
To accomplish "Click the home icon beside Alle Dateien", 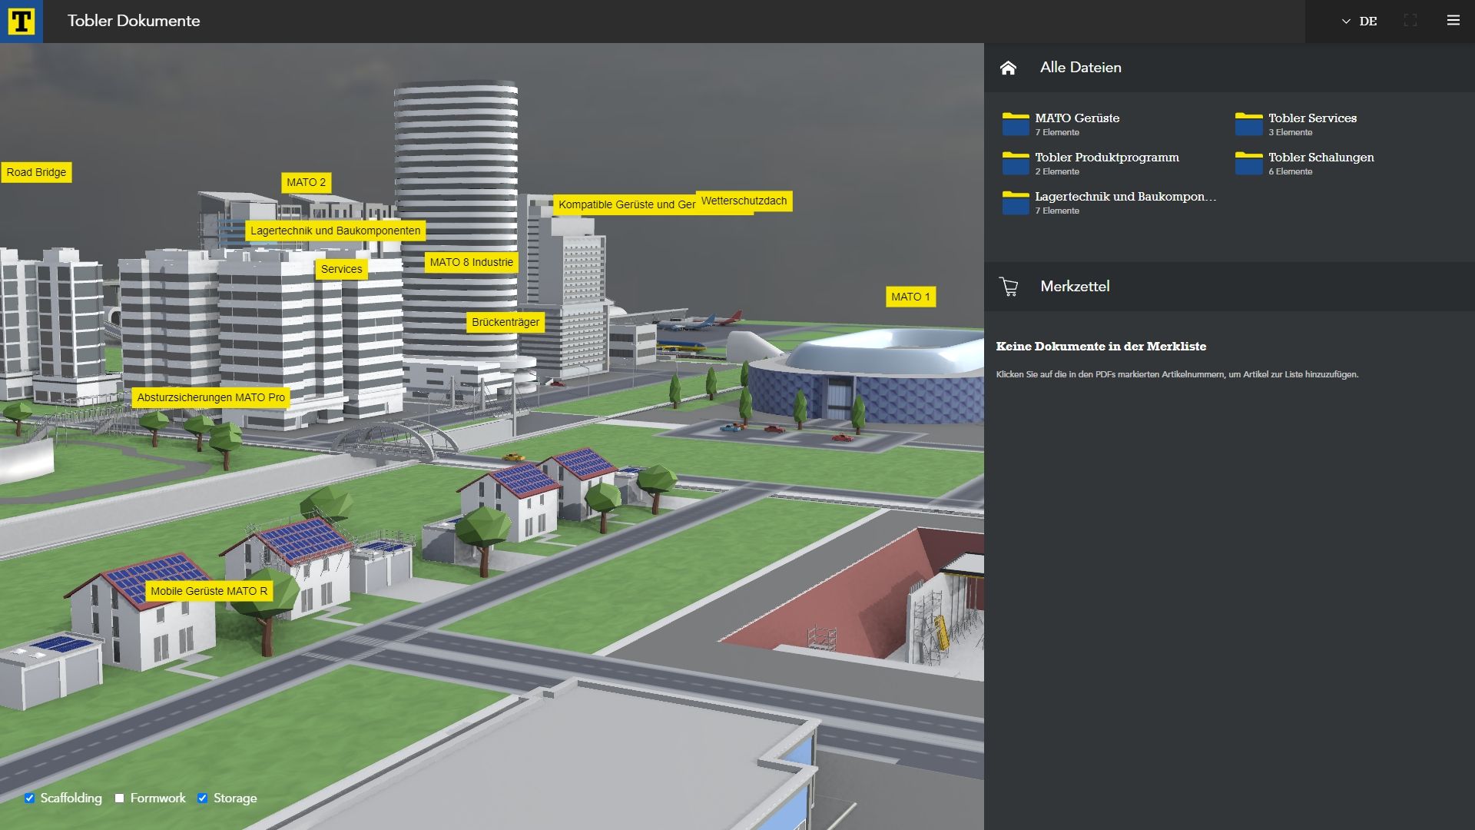I will pyautogui.click(x=1008, y=68).
